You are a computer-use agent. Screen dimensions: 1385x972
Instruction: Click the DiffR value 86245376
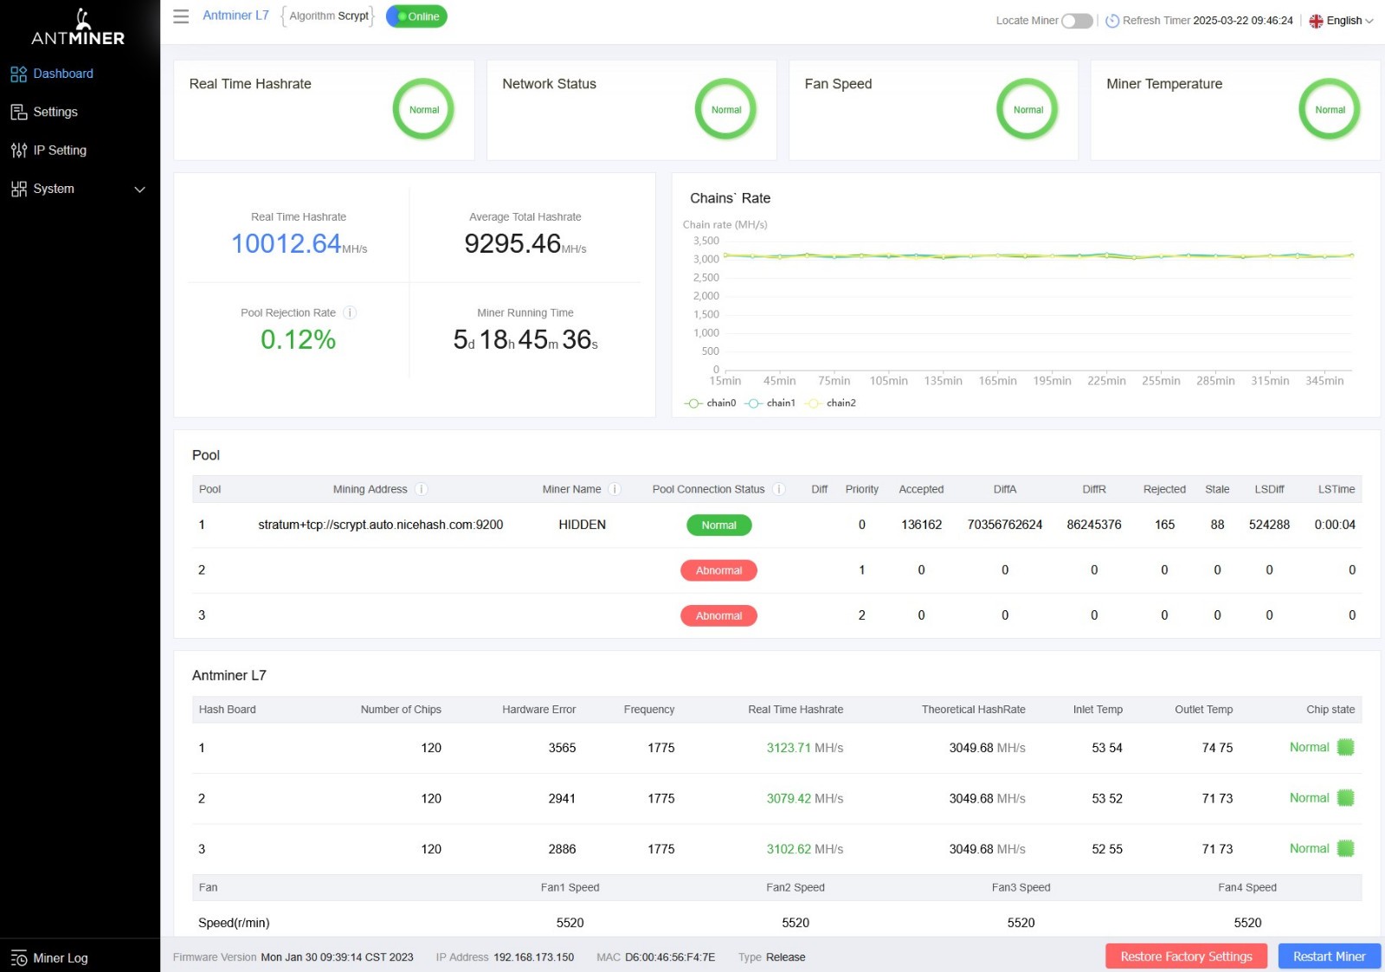pos(1094,525)
